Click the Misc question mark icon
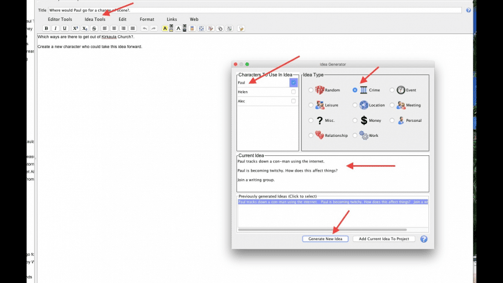The width and height of the screenshot is (503, 283). (x=320, y=121)
